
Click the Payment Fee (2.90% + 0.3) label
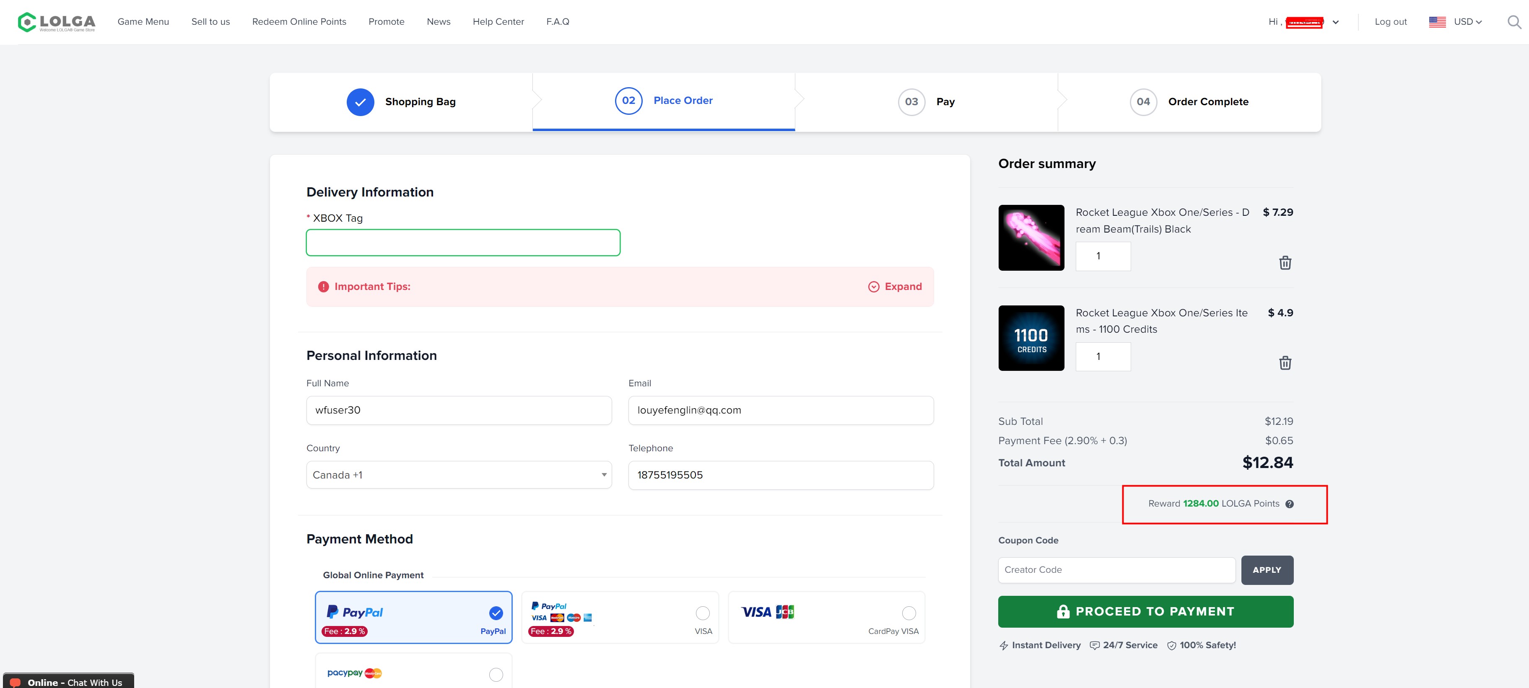point(1062,441)
